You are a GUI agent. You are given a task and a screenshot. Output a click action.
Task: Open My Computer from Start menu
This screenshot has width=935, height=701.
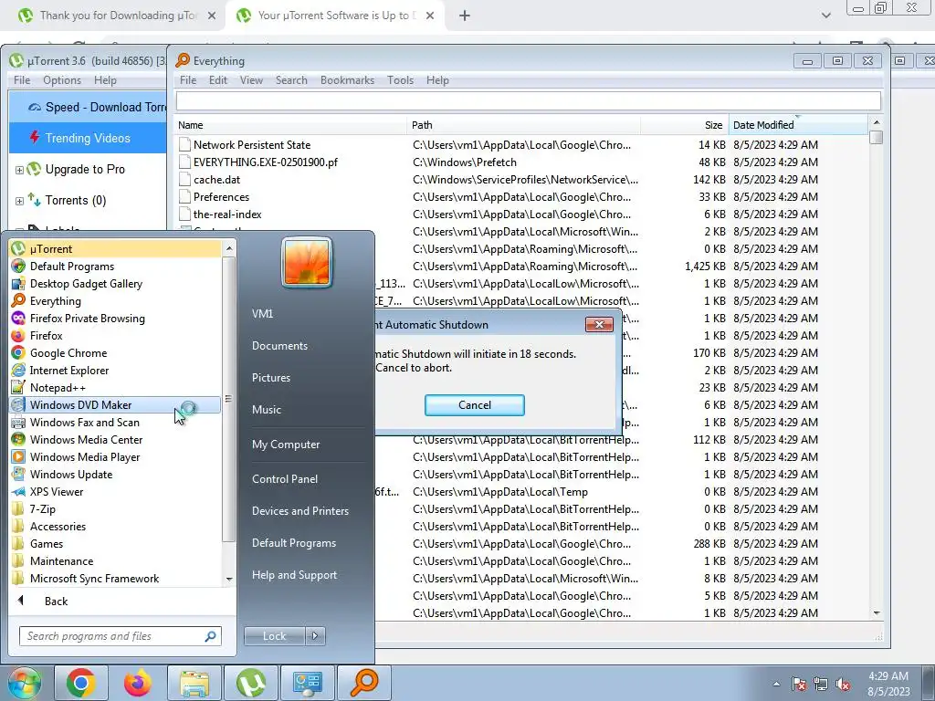click(286, 445)
